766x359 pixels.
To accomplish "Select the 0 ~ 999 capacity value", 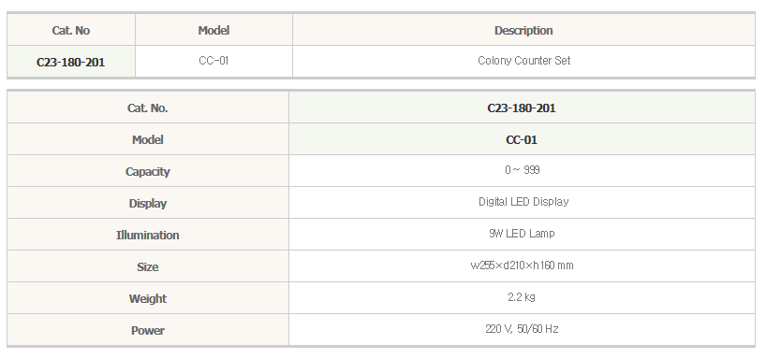I will (523, 170).
